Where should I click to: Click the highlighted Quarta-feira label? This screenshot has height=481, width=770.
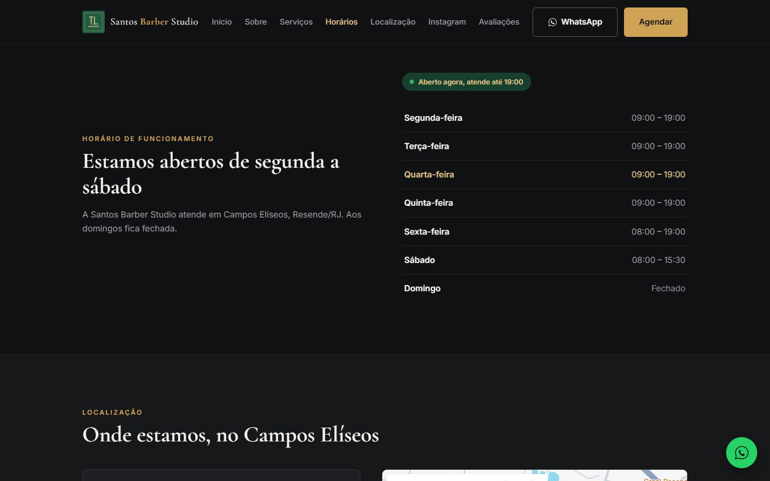click(x=429, y=174)
